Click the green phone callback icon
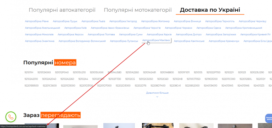The height and width of the screenshot is (128, 272). coord(11,117)
